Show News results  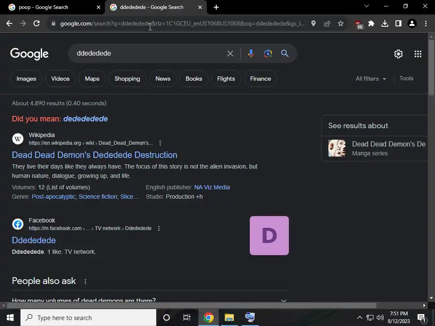[163, 79]
